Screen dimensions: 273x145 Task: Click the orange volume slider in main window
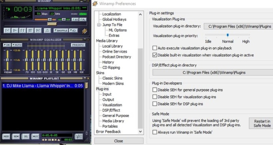coord(45,20)
